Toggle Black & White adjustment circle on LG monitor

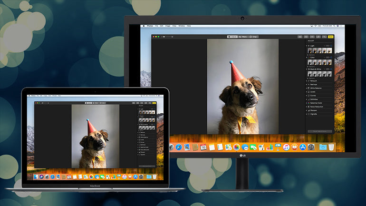331,69
